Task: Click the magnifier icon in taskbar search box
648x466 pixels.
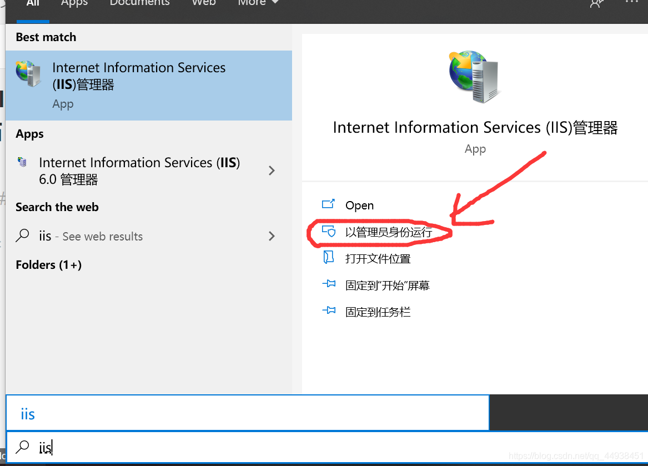Action: [22, 447]
